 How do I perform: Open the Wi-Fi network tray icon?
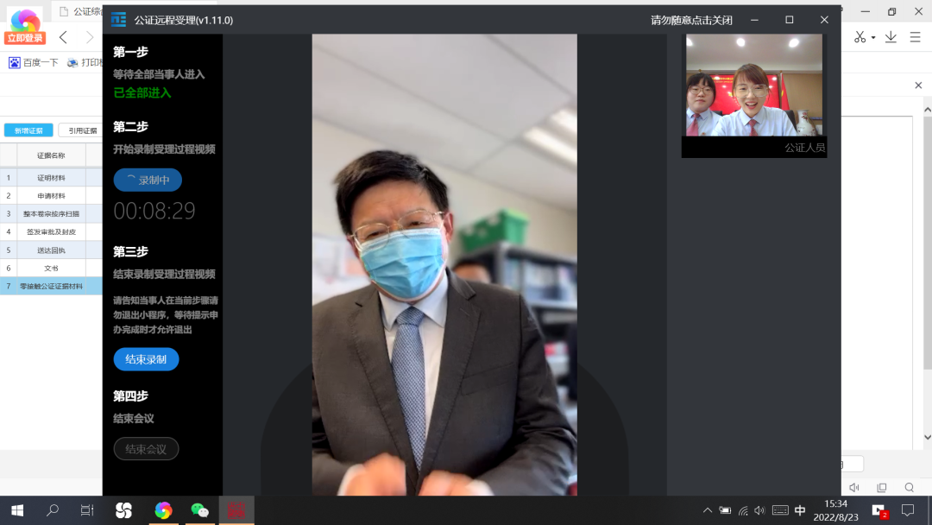point(743,510)
